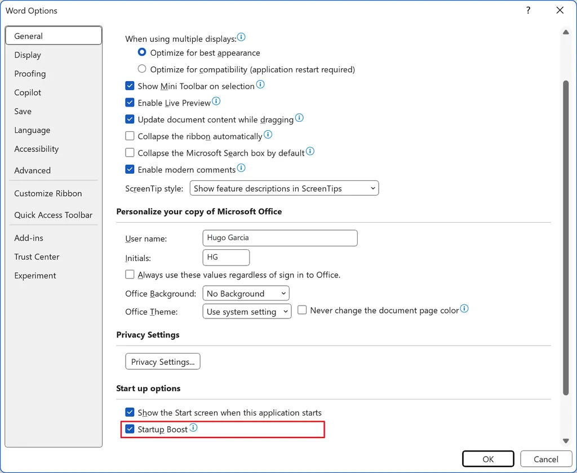Open the Office Background dropdown
The width and height of the screenshot is (577, 473).
(x=246, y=293)
